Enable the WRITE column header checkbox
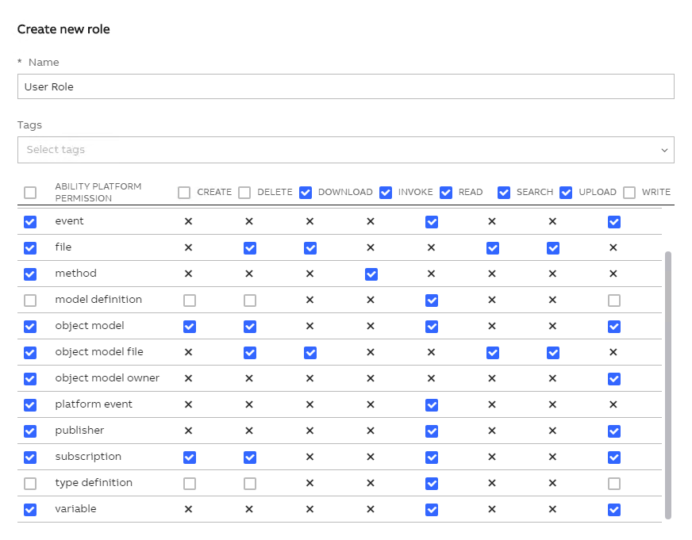The width and height of the screenshot is (692, 540). point(629,193)
